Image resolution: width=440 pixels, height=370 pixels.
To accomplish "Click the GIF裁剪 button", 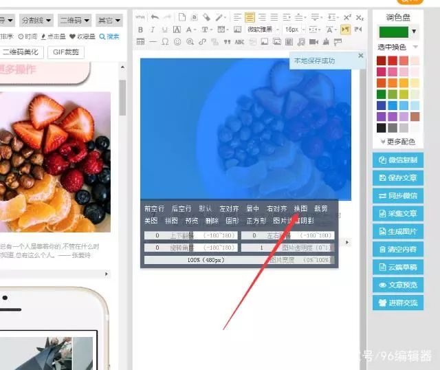I will pos(66,52).
